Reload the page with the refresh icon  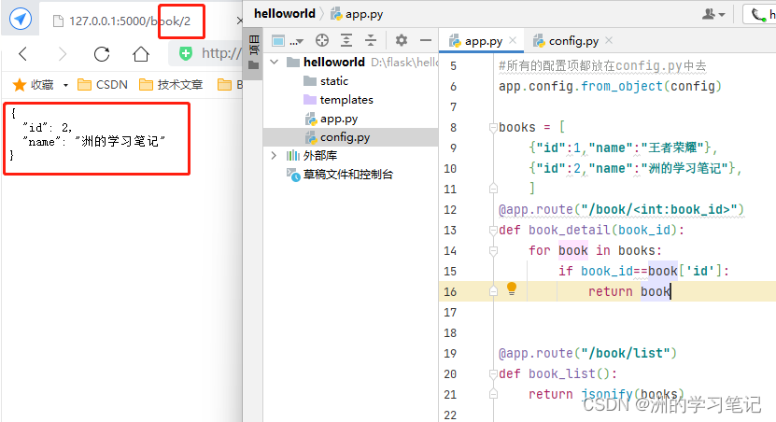(x=102, y=53)
